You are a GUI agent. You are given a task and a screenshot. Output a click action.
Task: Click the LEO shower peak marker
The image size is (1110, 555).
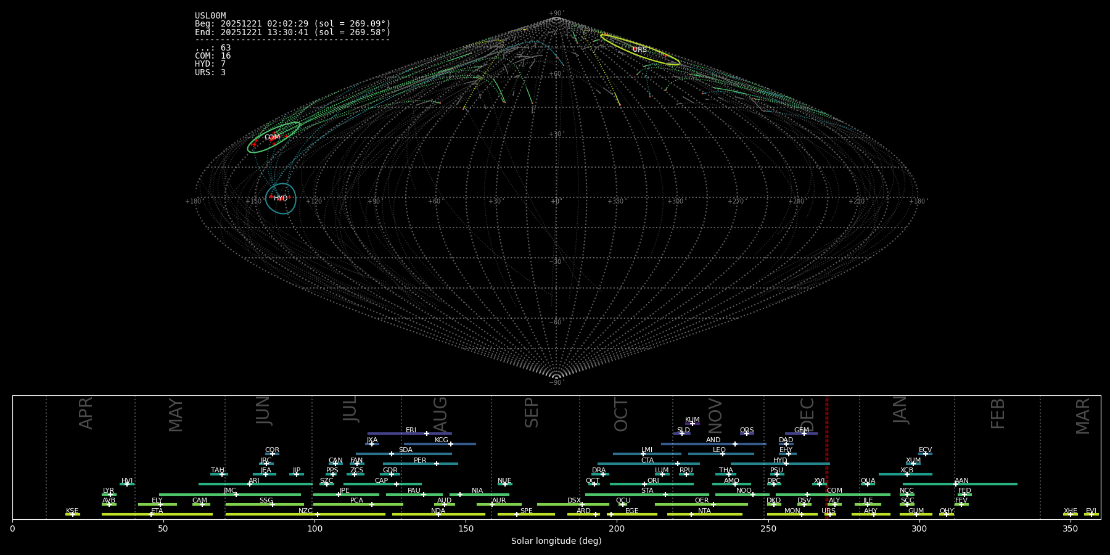tap(723, 454)
